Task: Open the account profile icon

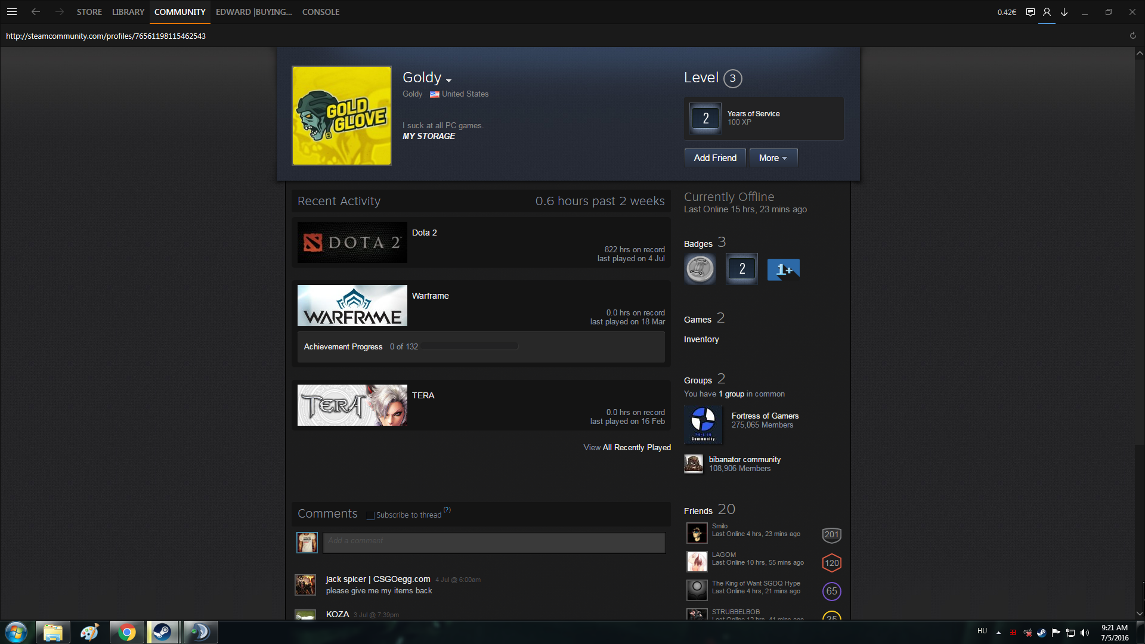Action: [1047, 12]
